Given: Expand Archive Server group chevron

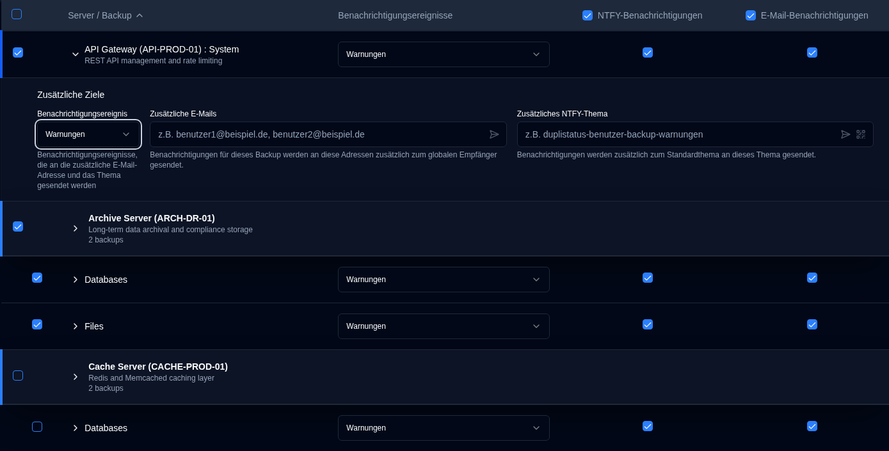Looking at the screenshot, I should [x=76, y=228].
